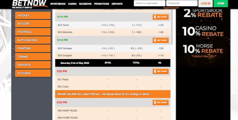Select Hockey in the sports sidebar
The height and width of the screenshot is (120, 238).
[x=33, y=15]
